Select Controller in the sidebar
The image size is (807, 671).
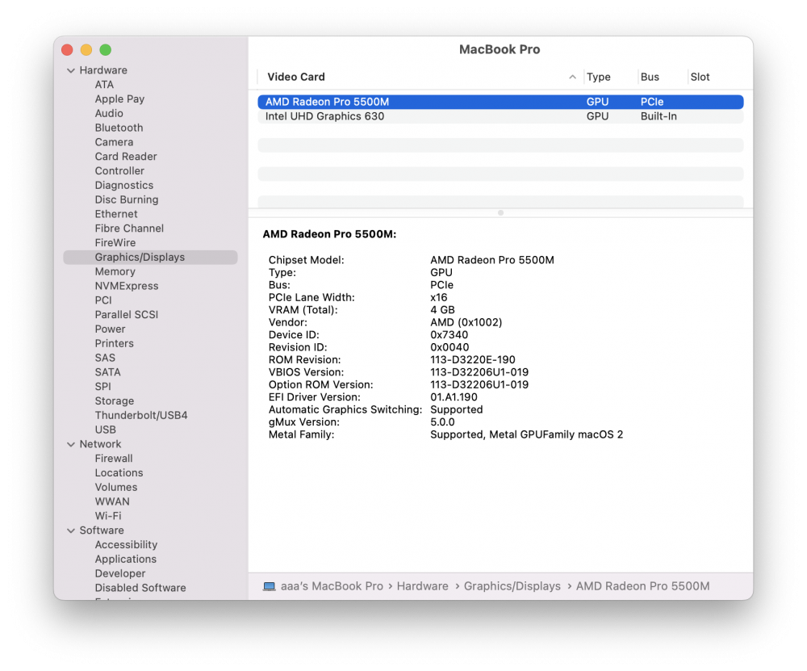click(x=119, y=171)
